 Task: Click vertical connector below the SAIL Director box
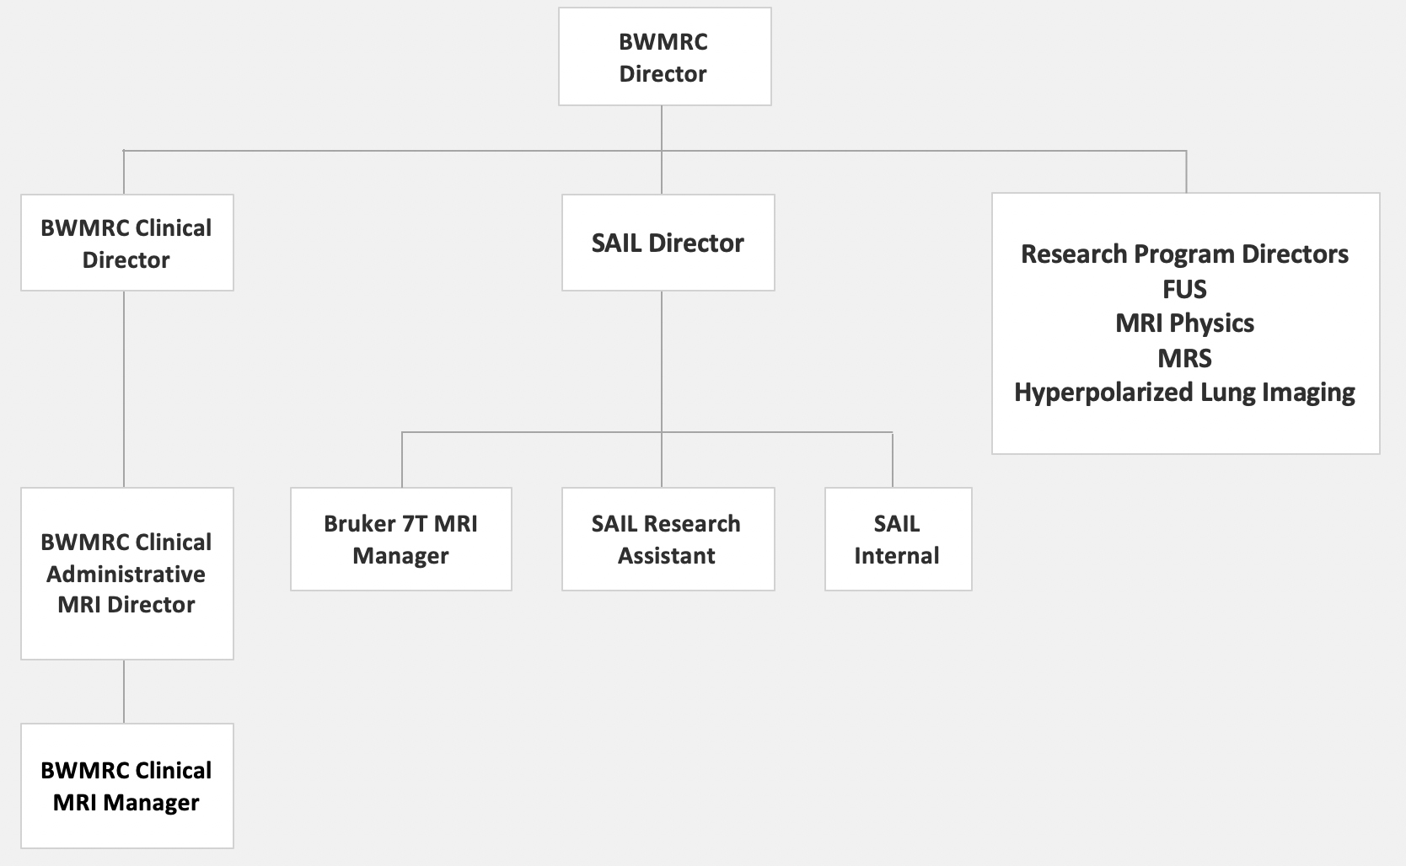click(662, 362)
